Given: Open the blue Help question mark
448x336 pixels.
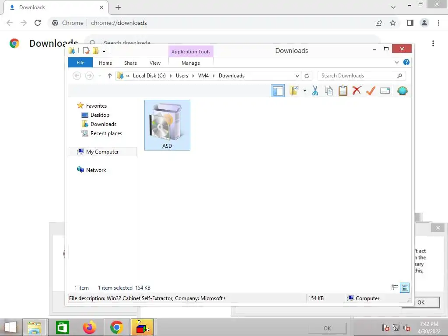Looking at the screenshot, I should tap(406, 62).
